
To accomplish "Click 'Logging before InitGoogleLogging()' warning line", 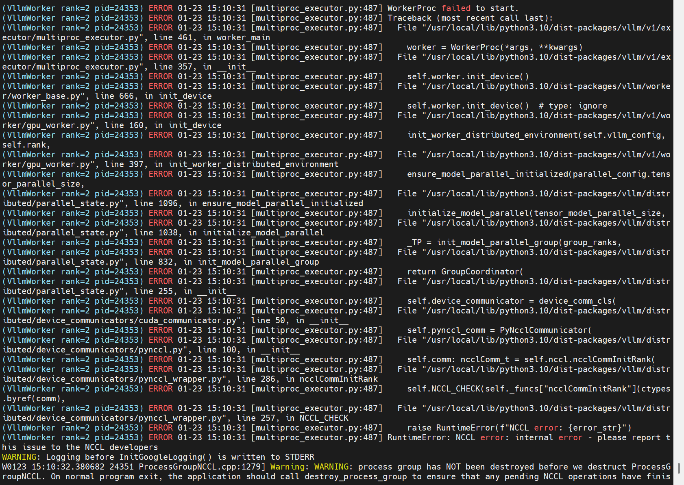I will 158,457.
